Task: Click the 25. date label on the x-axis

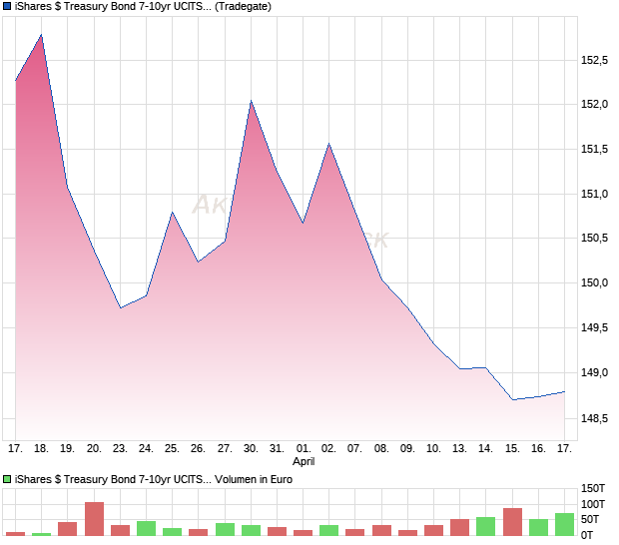Action: (172, 449)
